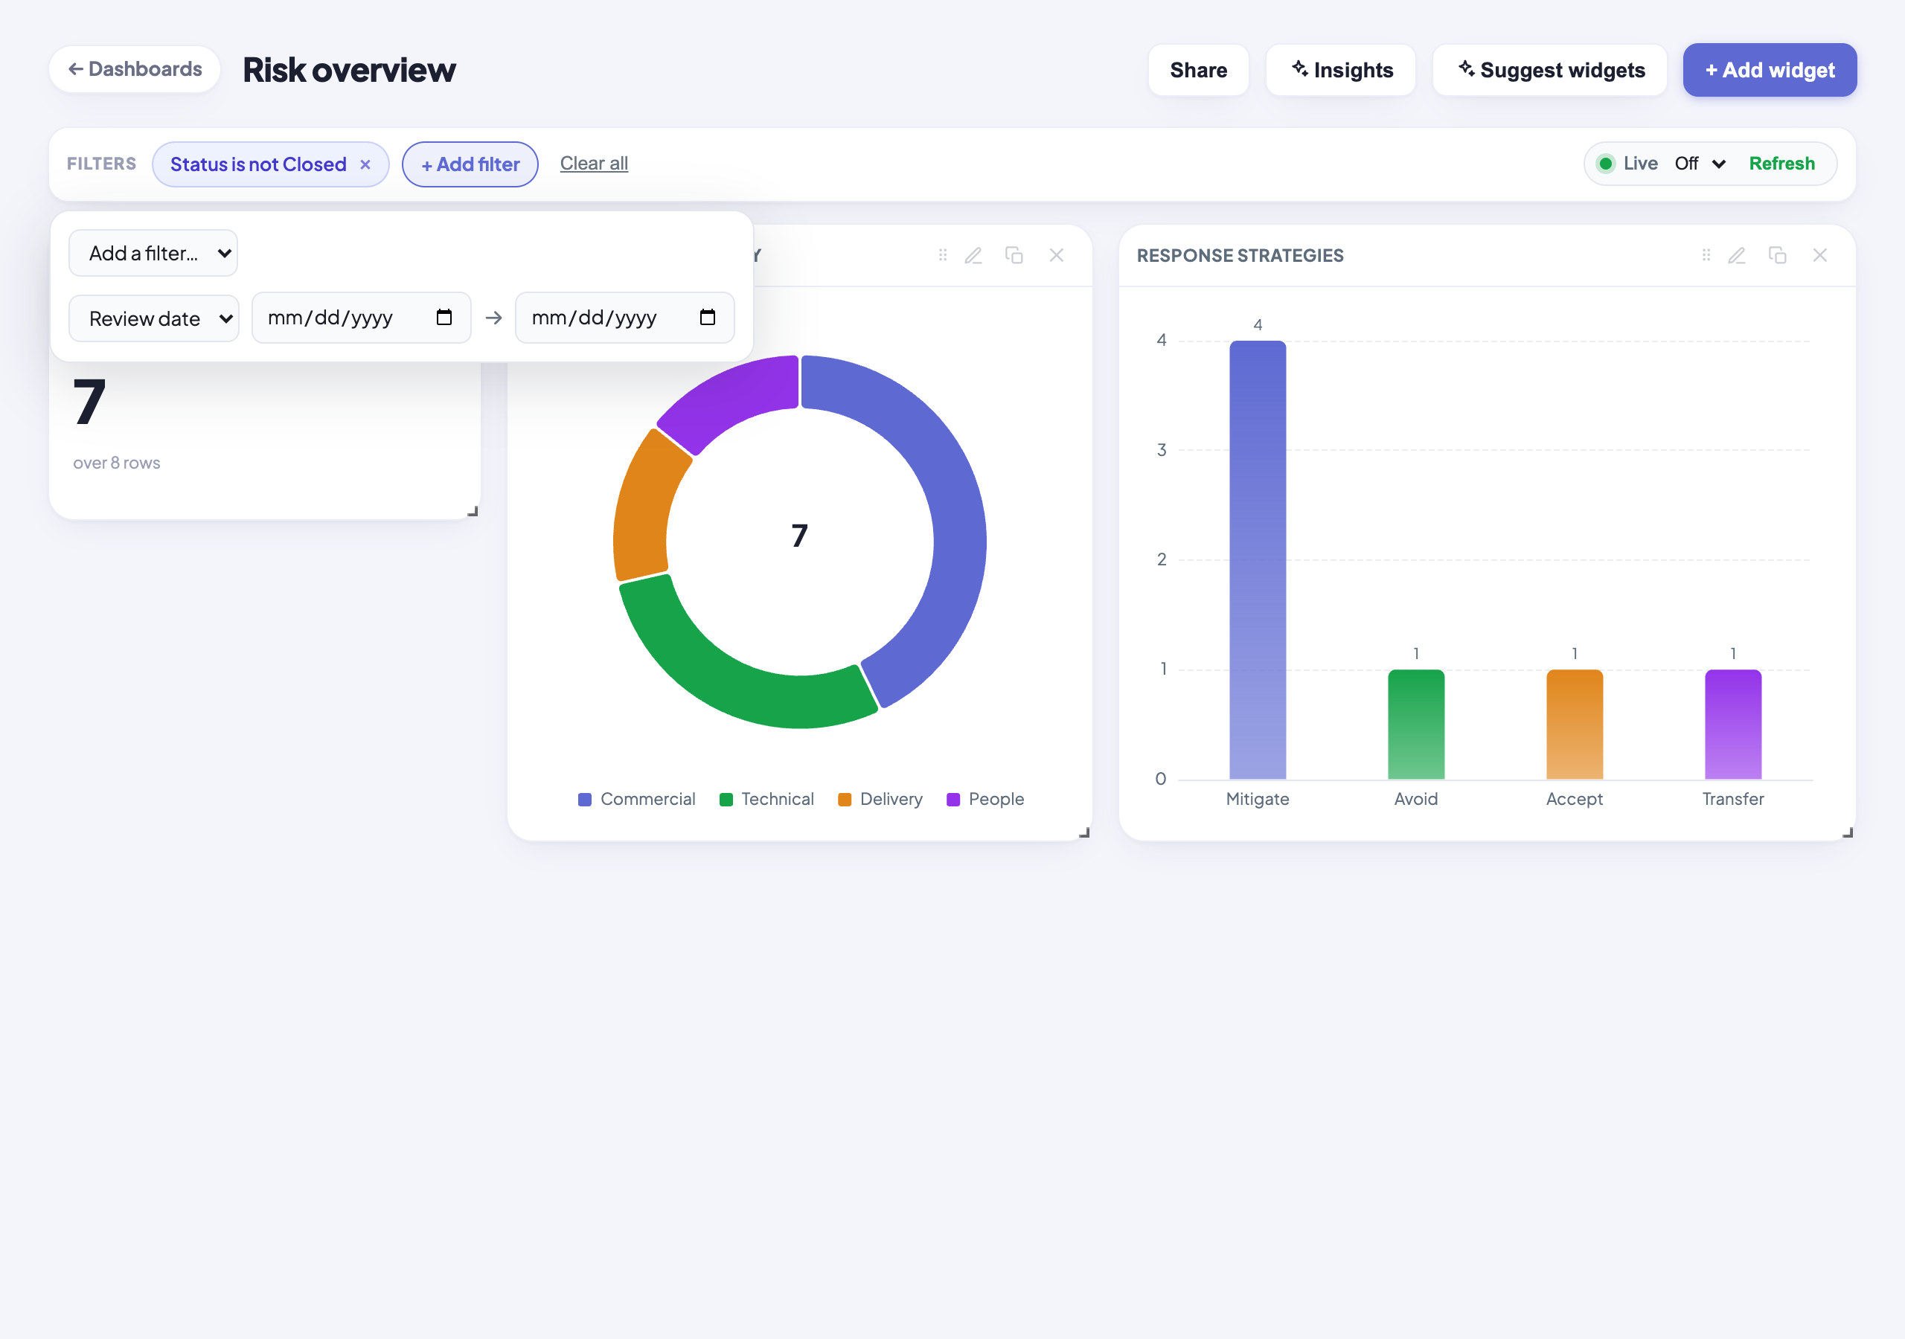
Task: Click the Risk overview title
Action: (x=348, y=70)
